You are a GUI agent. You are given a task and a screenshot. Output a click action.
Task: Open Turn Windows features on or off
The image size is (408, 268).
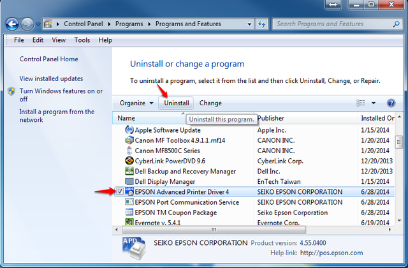click(x=61, y=95)
